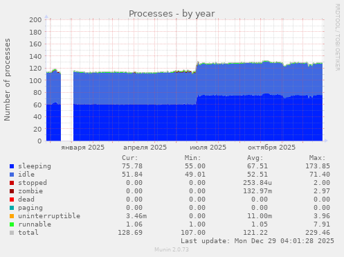Click the 'dead' legend label
The width and height of the screenshot is (344, 257).
(x=26, y=200)
